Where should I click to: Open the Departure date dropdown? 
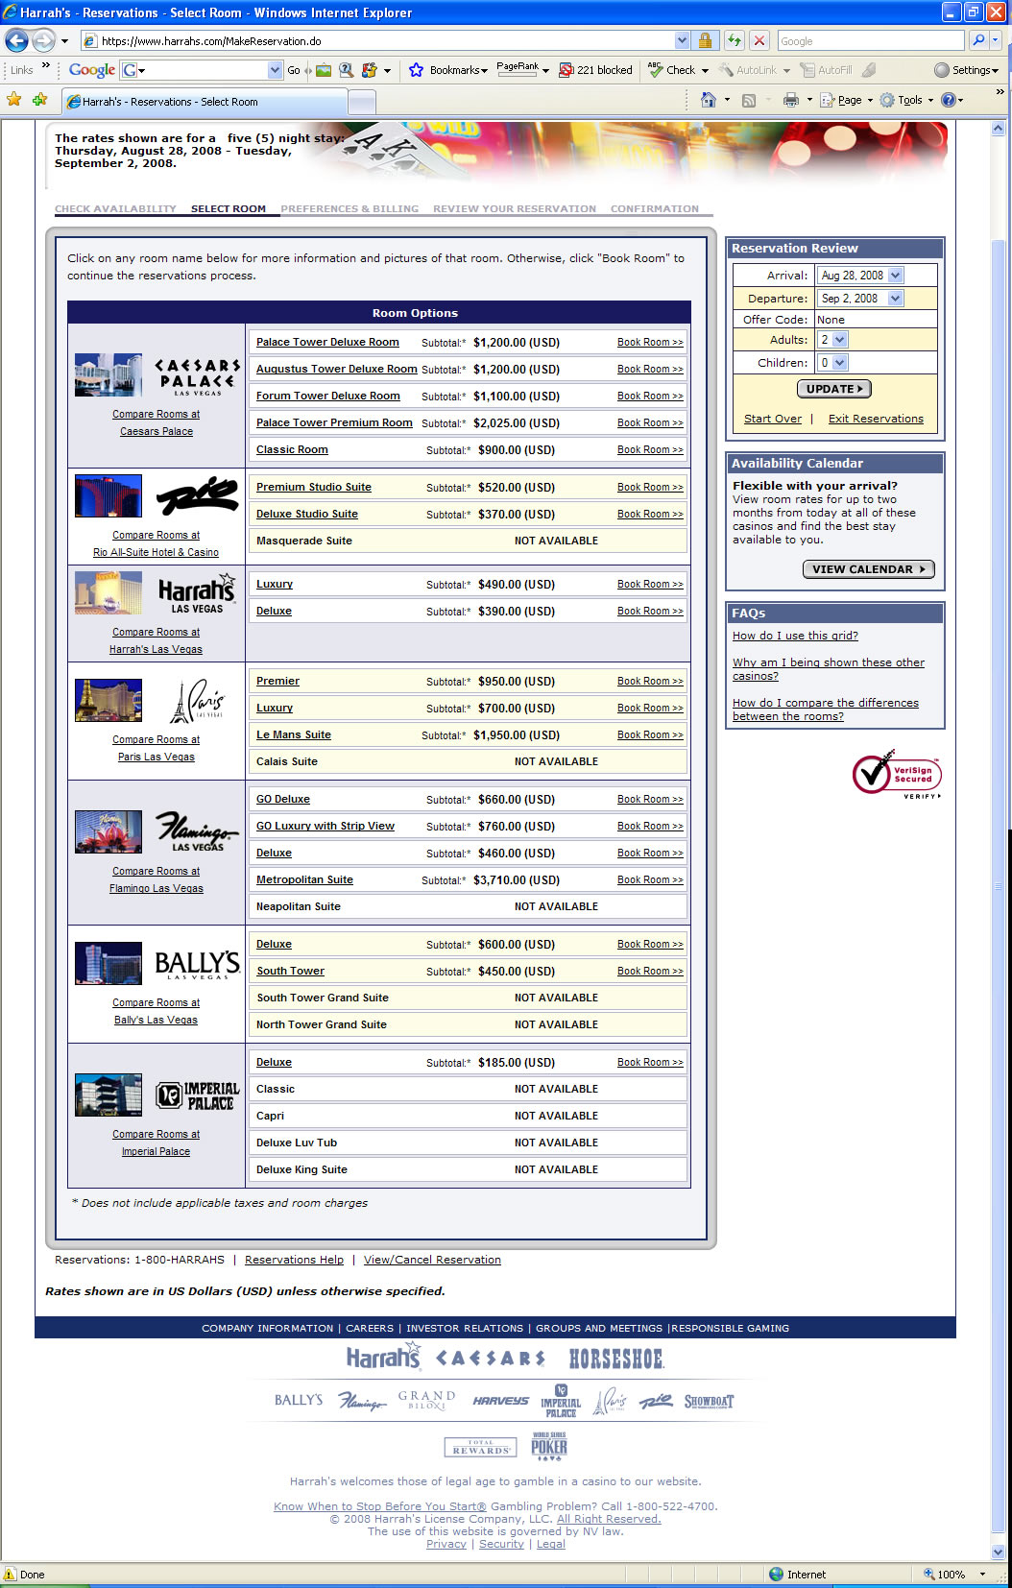point(896,299)
